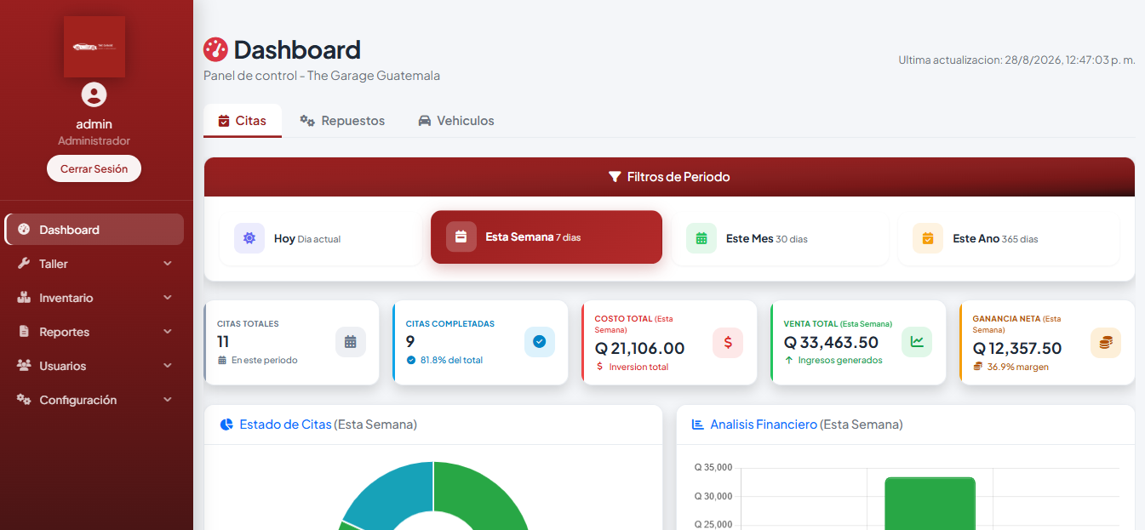Click the Configuración gears icon in sidebar
The width and height of the screenshot is (1145, 530).
pyautogui.click(x=24, y=400)
